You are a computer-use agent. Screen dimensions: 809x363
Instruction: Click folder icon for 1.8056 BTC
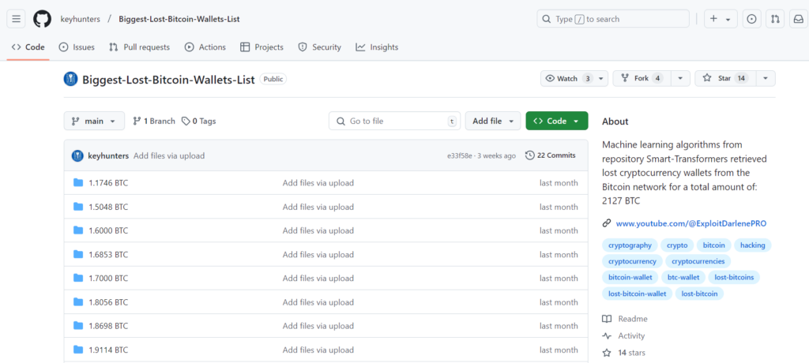point(78,301)
